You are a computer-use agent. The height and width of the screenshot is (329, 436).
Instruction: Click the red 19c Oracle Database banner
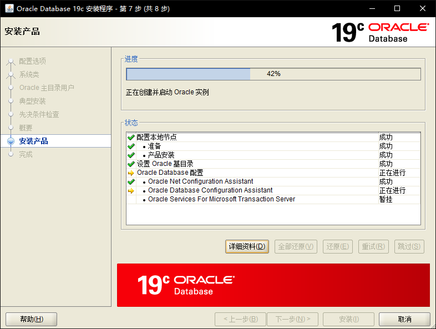click(273, 285)
